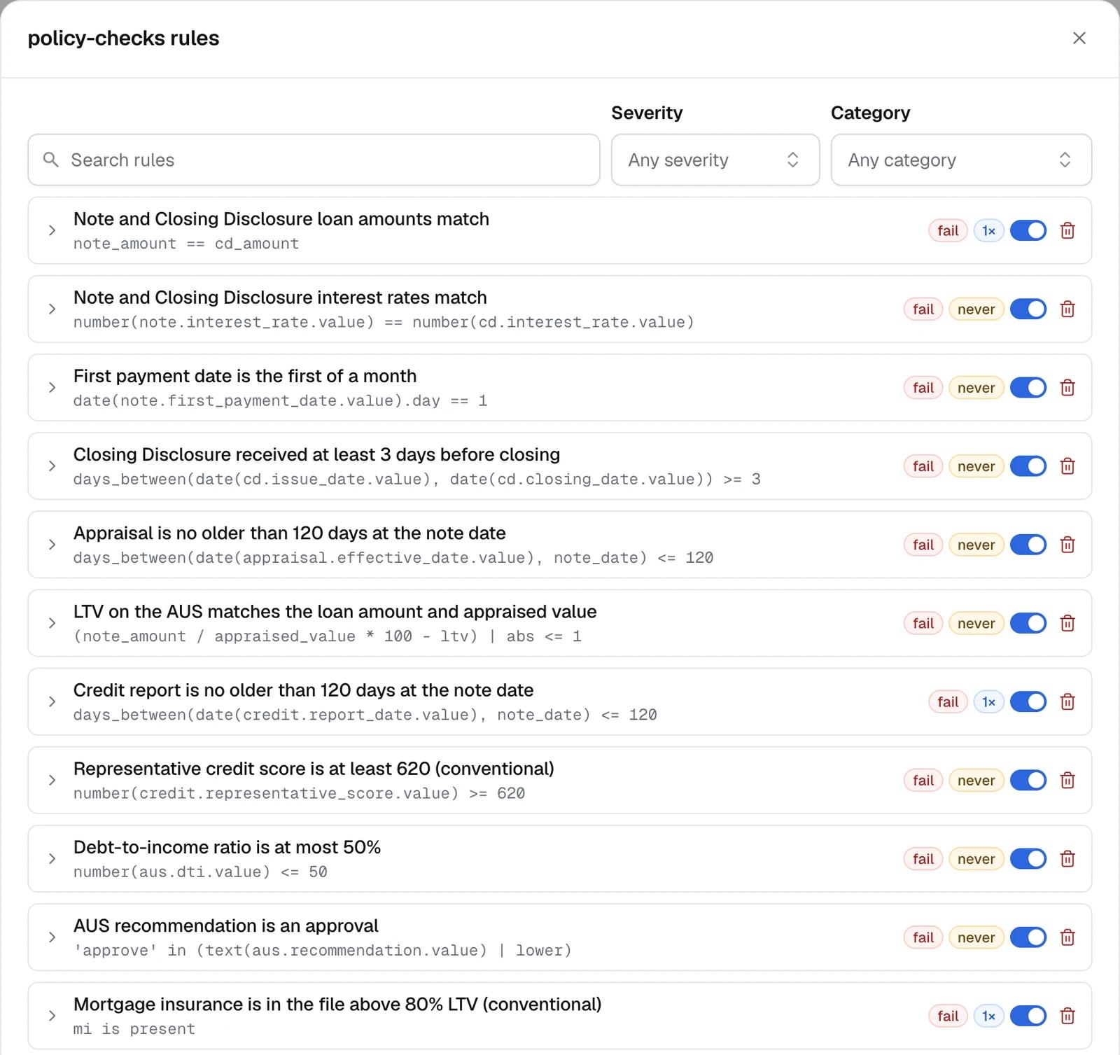The image size is (1120, 1055).
Task: Click the fail badge on AUS recommendation rule
Action: 923,937
